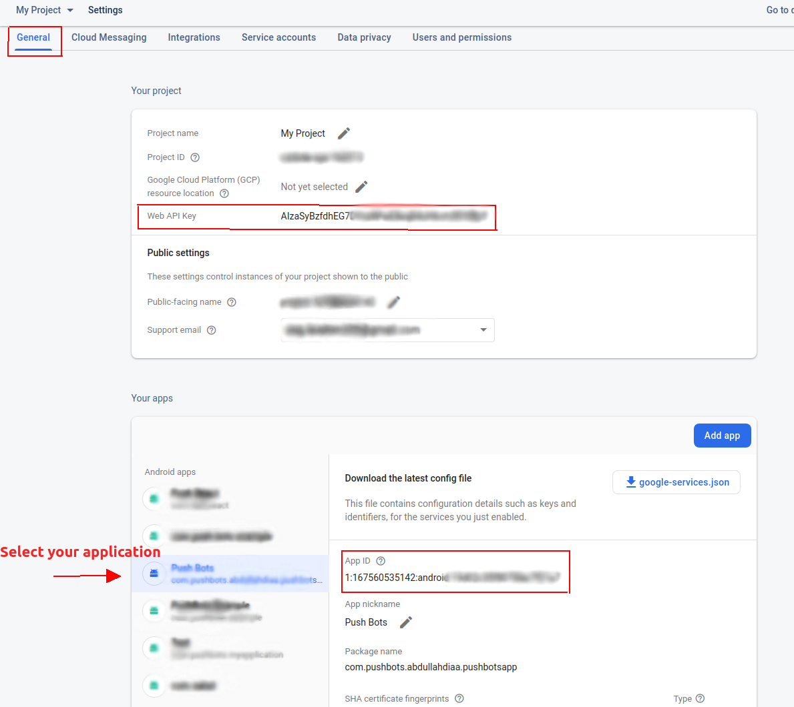Go to the Users and permissions tab
The image size is (794, 707).
(462, 37)
